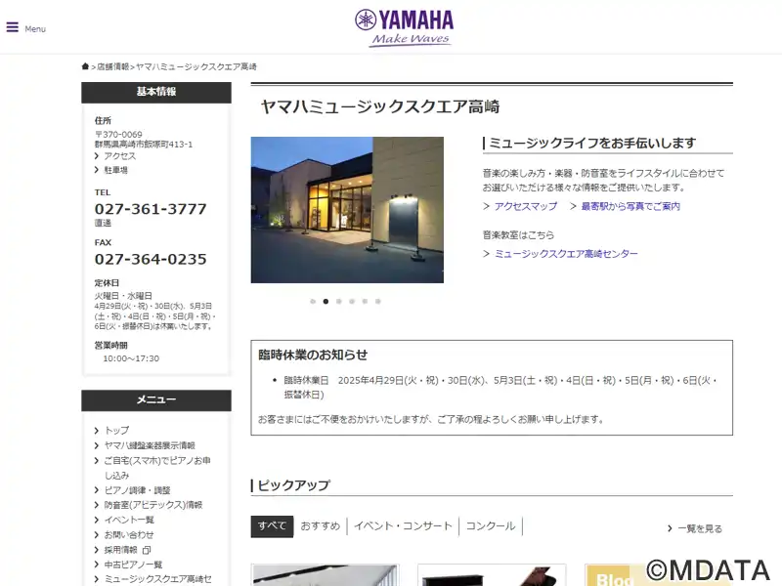Click the 臨時休業のお知らせ heading
Viewport: 782px width, 586px height.
coord(313,355)
